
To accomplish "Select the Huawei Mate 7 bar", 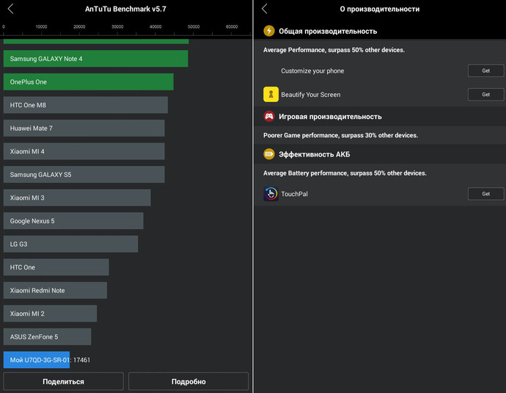I will [84, 128].
